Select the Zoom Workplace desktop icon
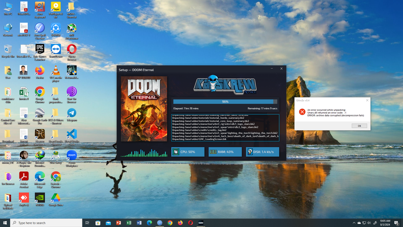 (72, 159)
